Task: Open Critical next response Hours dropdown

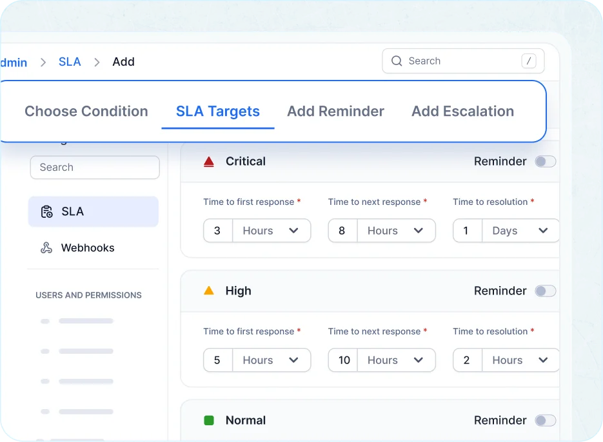Action: 396,231
